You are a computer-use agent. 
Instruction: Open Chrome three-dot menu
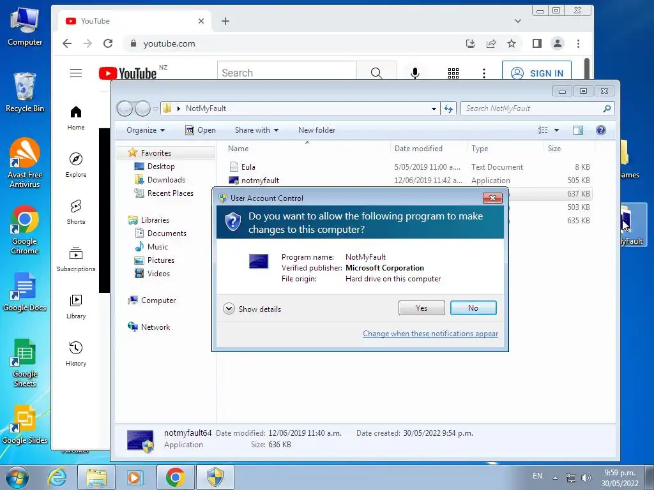pos(578,43)
